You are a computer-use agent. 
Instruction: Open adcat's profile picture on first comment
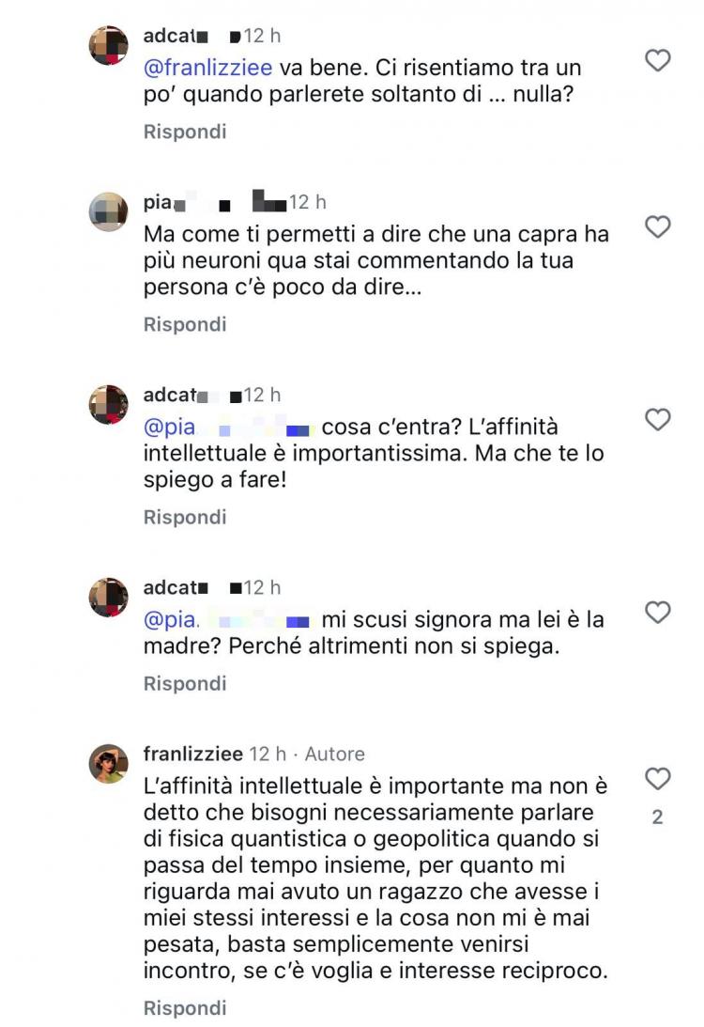click(x=108, y=45)
